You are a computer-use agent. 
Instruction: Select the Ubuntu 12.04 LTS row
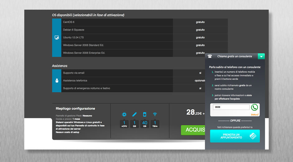117,37
